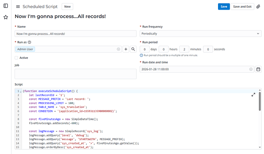Viewport: 264px width, 154px height.
Task: Click the New record label button
Action: (x=67, y=7)
